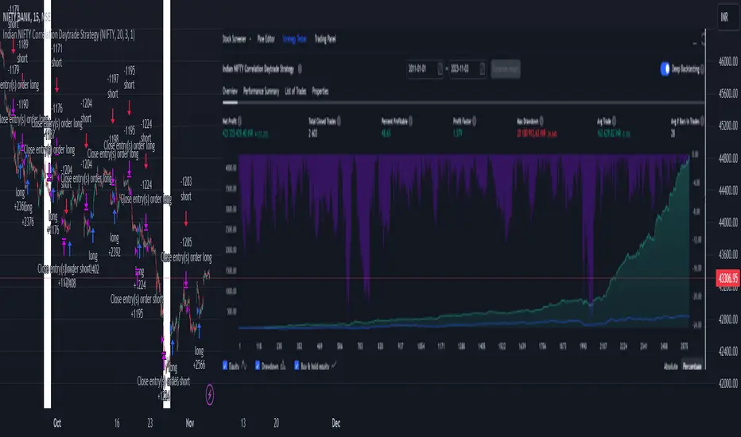The image size is (741, 437).
Task: Click the Generate report button
Action: tap(506, 69)
